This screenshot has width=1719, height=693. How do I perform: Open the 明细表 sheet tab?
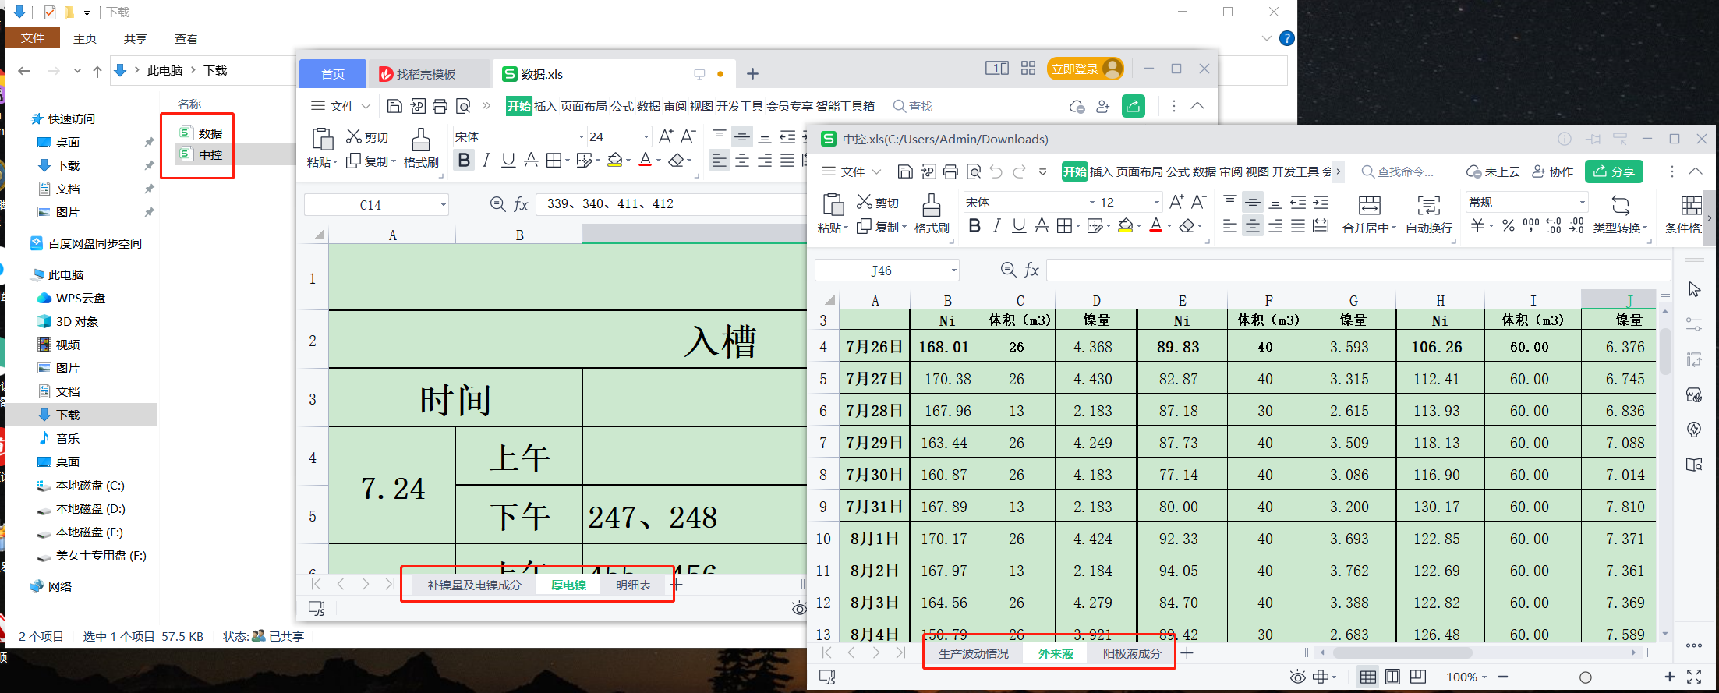point(633,585)
